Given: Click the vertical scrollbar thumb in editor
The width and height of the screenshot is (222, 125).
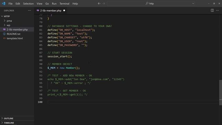Looking at the screenshot, I should point(221,93).
